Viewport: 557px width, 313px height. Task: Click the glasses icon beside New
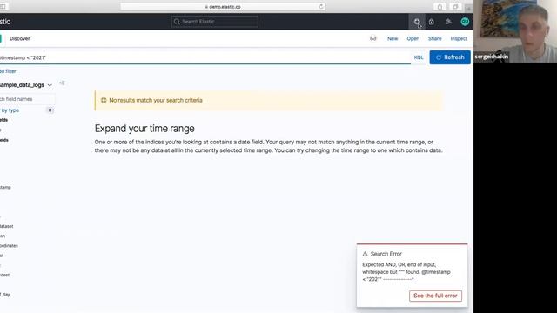coord(373,38)
